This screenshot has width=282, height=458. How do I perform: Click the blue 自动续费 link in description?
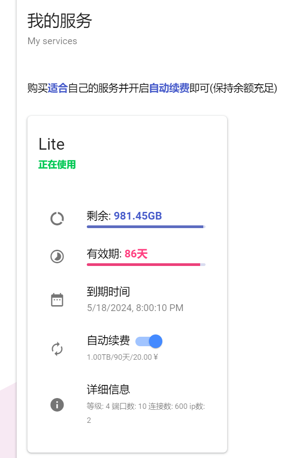(x=169, y=88)
